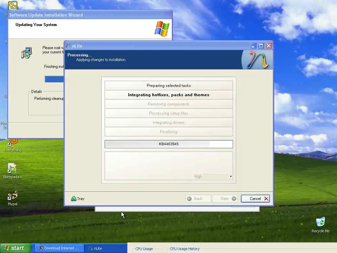The height and width of the screenshot is (253, 337).
Task: Click the 'Performing cleanup' status text
Action: (49, 98)
